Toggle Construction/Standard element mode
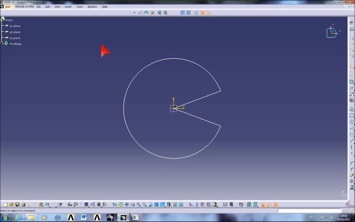The height and width of the screenshot is (222, 355). [x=196, y=13]
